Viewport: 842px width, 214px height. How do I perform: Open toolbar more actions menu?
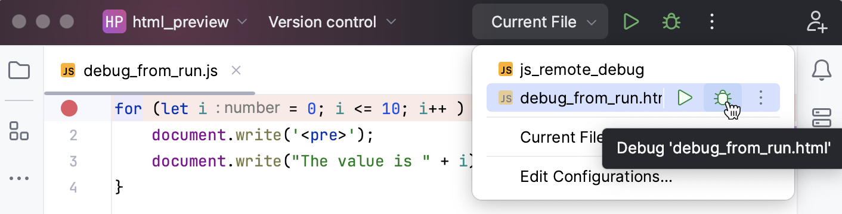(x=711, y=23)
